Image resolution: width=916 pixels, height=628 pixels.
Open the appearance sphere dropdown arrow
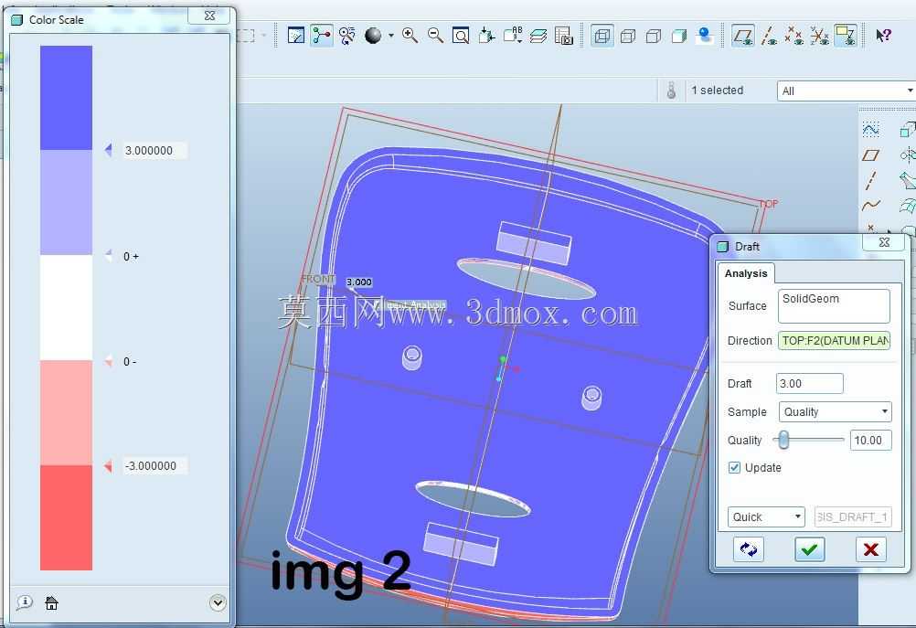391,36
